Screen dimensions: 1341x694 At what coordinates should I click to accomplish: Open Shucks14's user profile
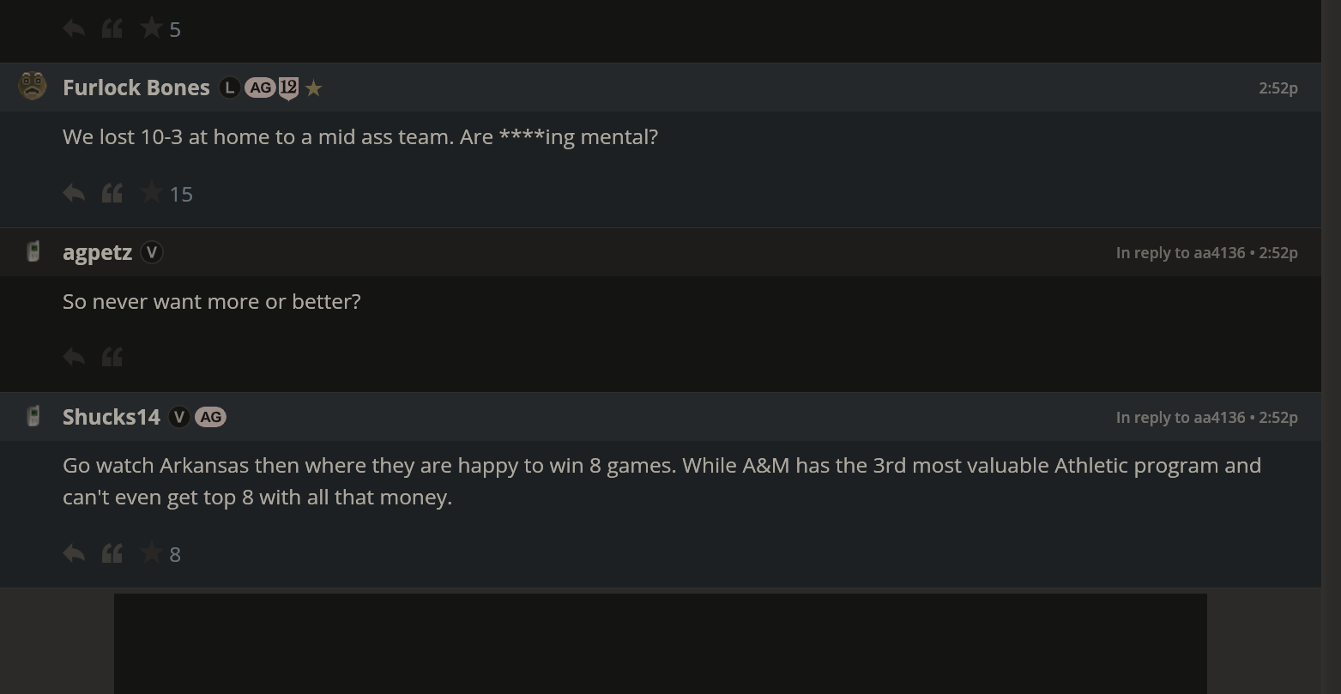pyautogui.click(x=111, y=417)
